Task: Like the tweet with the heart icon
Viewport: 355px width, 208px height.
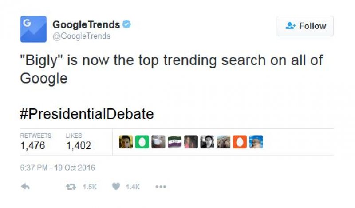Action: point(116,187)
